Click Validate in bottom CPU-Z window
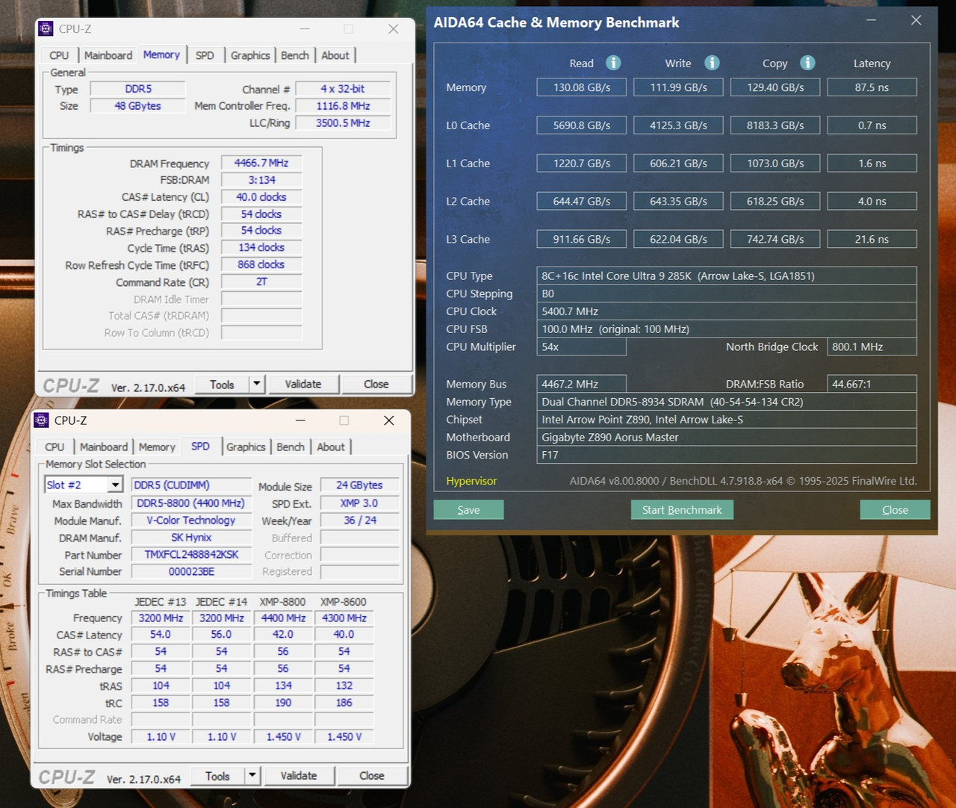The height and width of the screenshot is (808, 956). [299, 775]
